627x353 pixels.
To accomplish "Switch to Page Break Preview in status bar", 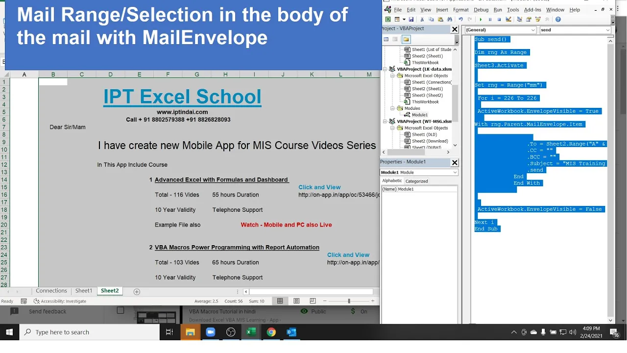I will coord(313,301).
